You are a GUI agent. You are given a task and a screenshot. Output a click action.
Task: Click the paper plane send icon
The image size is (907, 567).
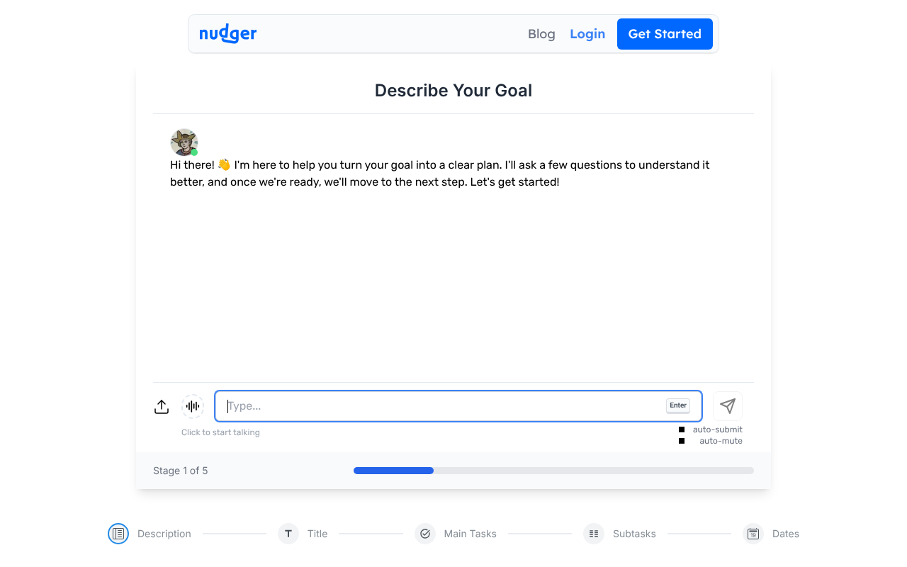coord(727,405)
